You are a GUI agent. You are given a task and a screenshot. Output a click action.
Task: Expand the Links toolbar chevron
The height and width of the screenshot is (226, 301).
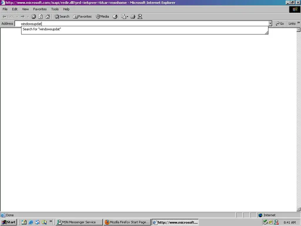(299, 23)
